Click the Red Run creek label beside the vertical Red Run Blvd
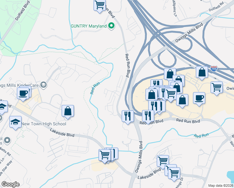Image resolution: width=234 pixels, height=188 pixels. click(x=95, y=88)
